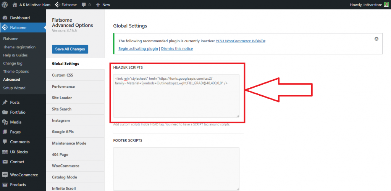Image resolution: width=391 pixels, height=191 pixels.
Task: Open the Site Search tab
Action: [75, 109]
